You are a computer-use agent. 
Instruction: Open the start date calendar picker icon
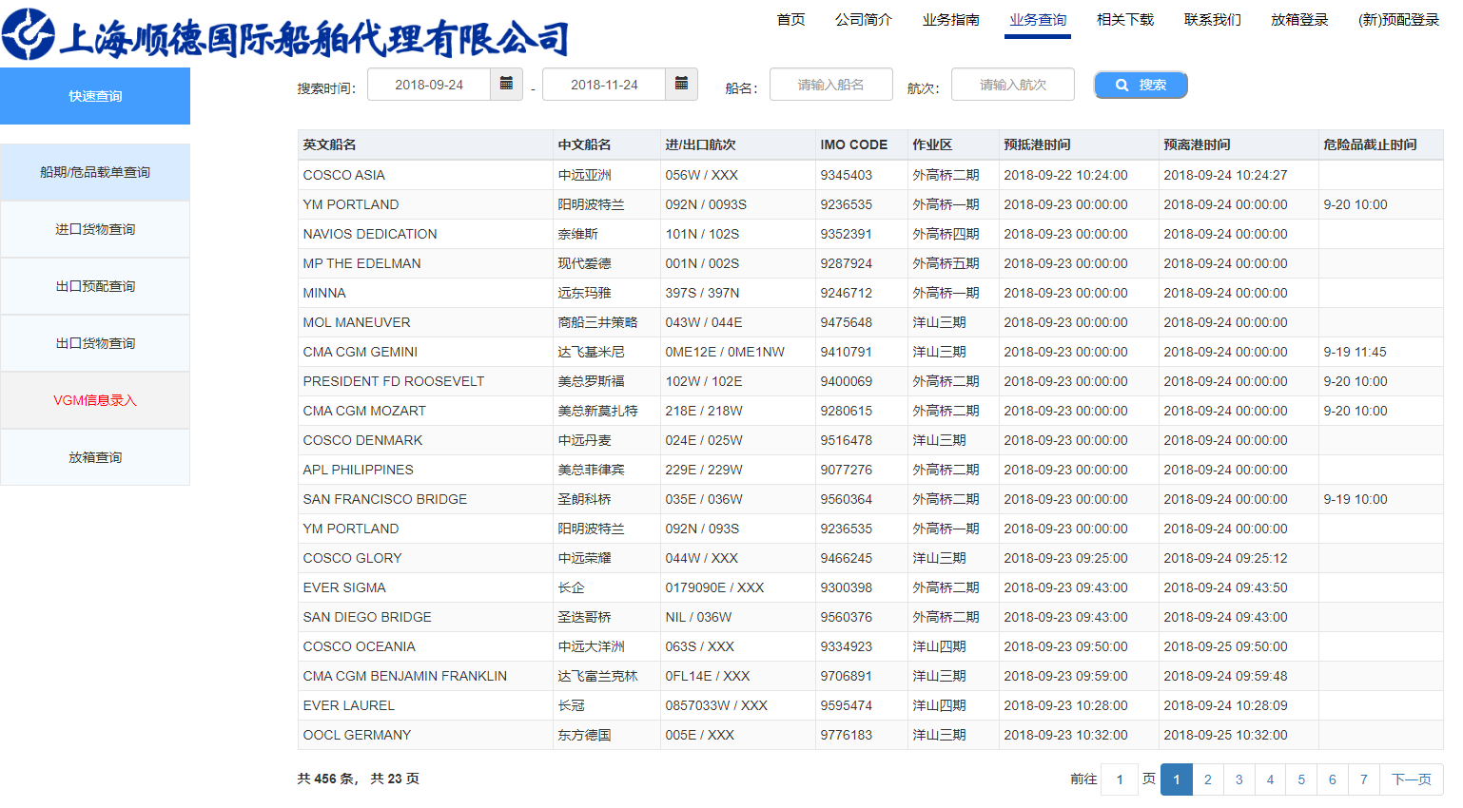tap(506, 85)
